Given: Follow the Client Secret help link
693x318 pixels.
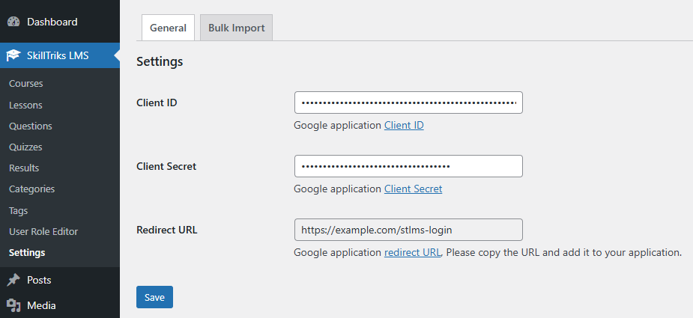Looking at the screenshot, I should pos(413,189).
